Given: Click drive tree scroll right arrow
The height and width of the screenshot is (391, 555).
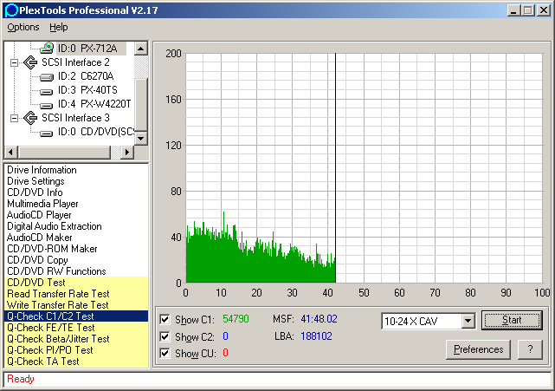Looking at the screenshot, I should 127,153.
